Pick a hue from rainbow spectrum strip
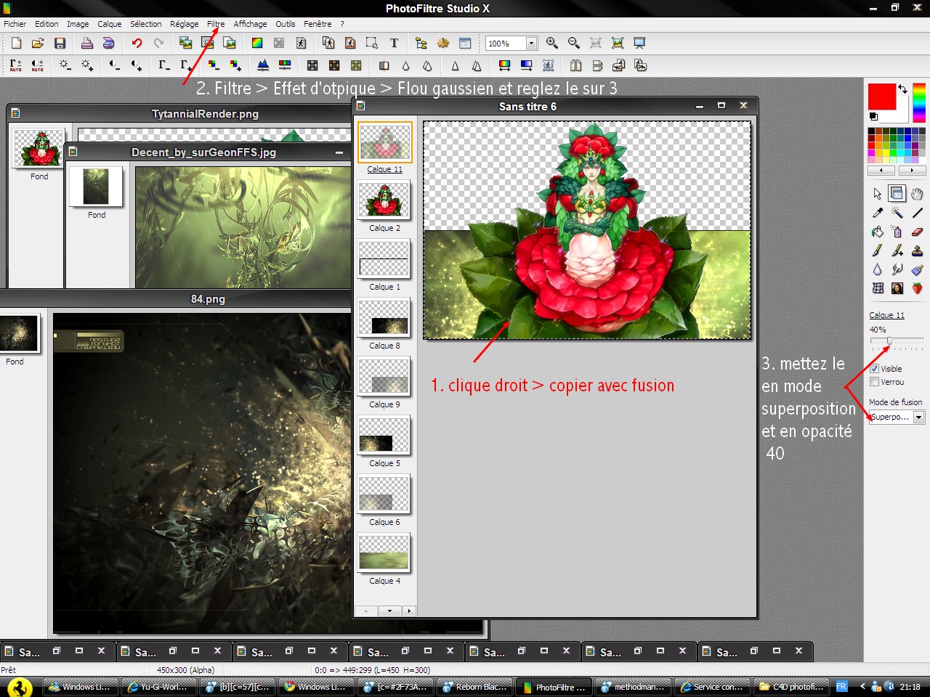 pyautogui.click(x=919, y=102)
